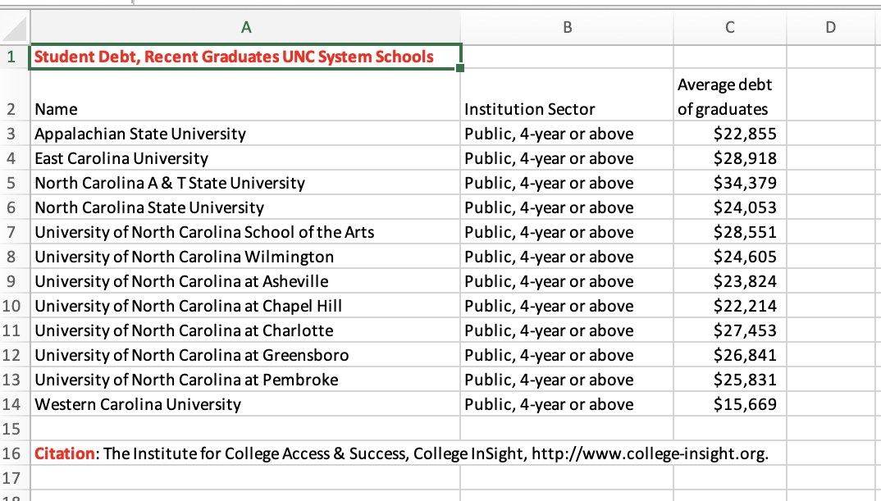
Task: Click the select-all triangle corner button
Action: point(13,27)
